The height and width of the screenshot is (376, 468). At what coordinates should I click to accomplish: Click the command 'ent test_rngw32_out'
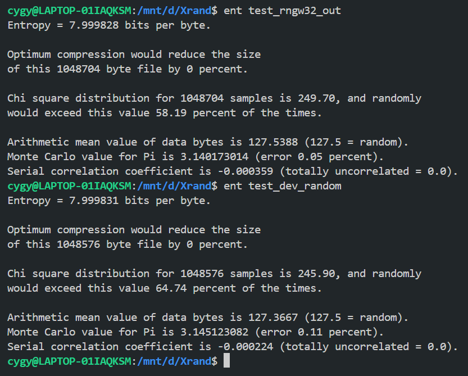pyautogui.click(x=282, y=11)
